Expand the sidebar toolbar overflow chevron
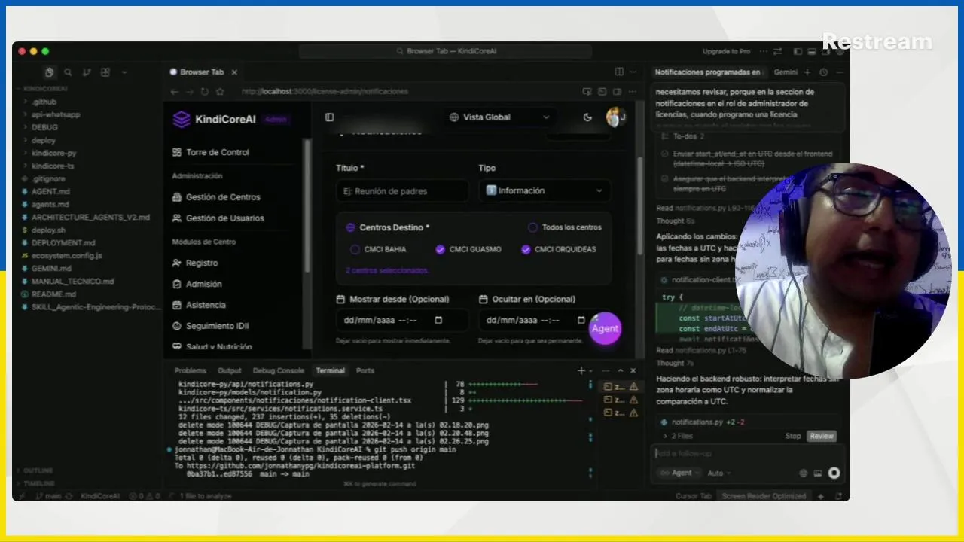The height and width of the screenshot is (542, 964). pos(124,72)
